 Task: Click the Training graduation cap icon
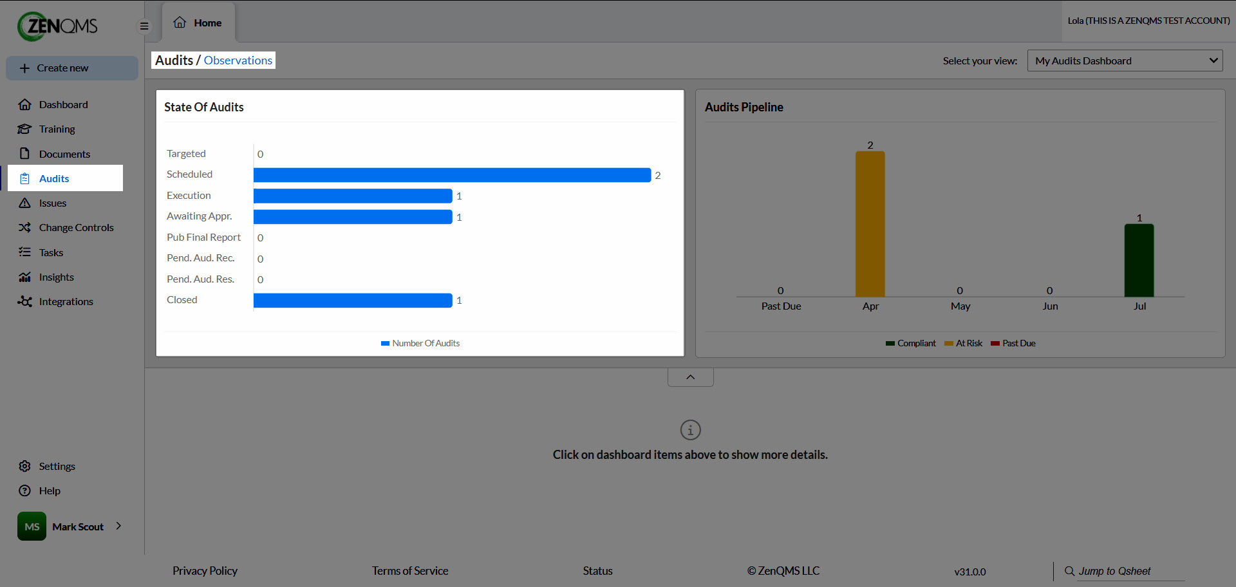[24, 129]
